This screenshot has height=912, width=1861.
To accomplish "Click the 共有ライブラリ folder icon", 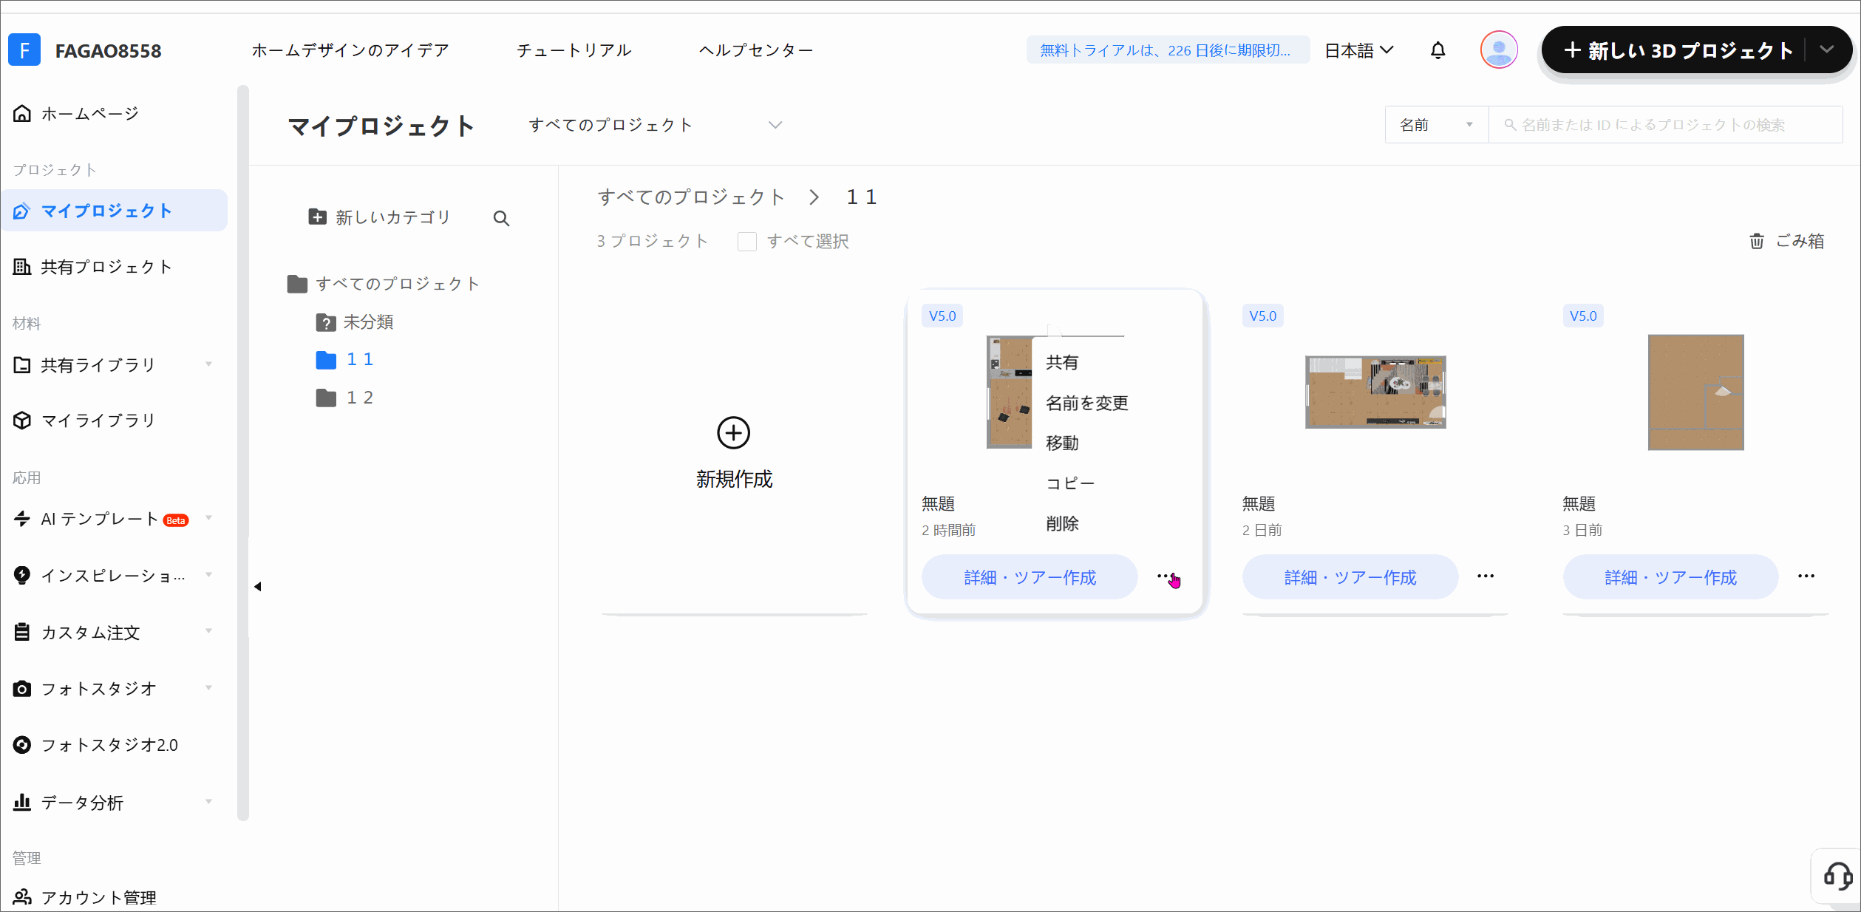I will tap(22, 364).
